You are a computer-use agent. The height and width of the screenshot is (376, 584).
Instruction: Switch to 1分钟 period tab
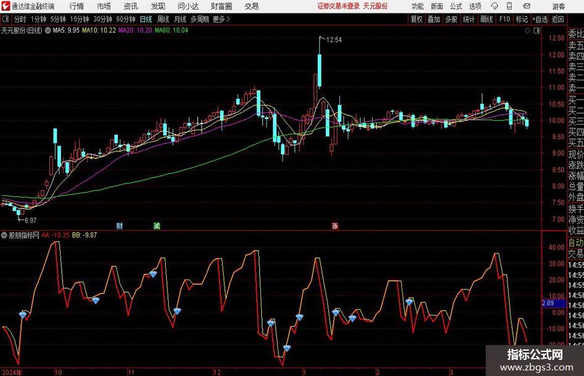38,19
